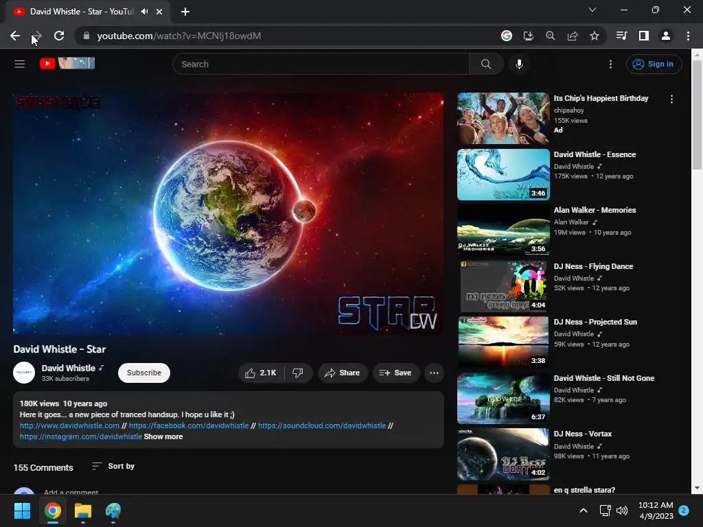The width and height of the screenshot is (703, 527).
Task: Open Alan Walker - Memories title
Action: click(595, 210)
